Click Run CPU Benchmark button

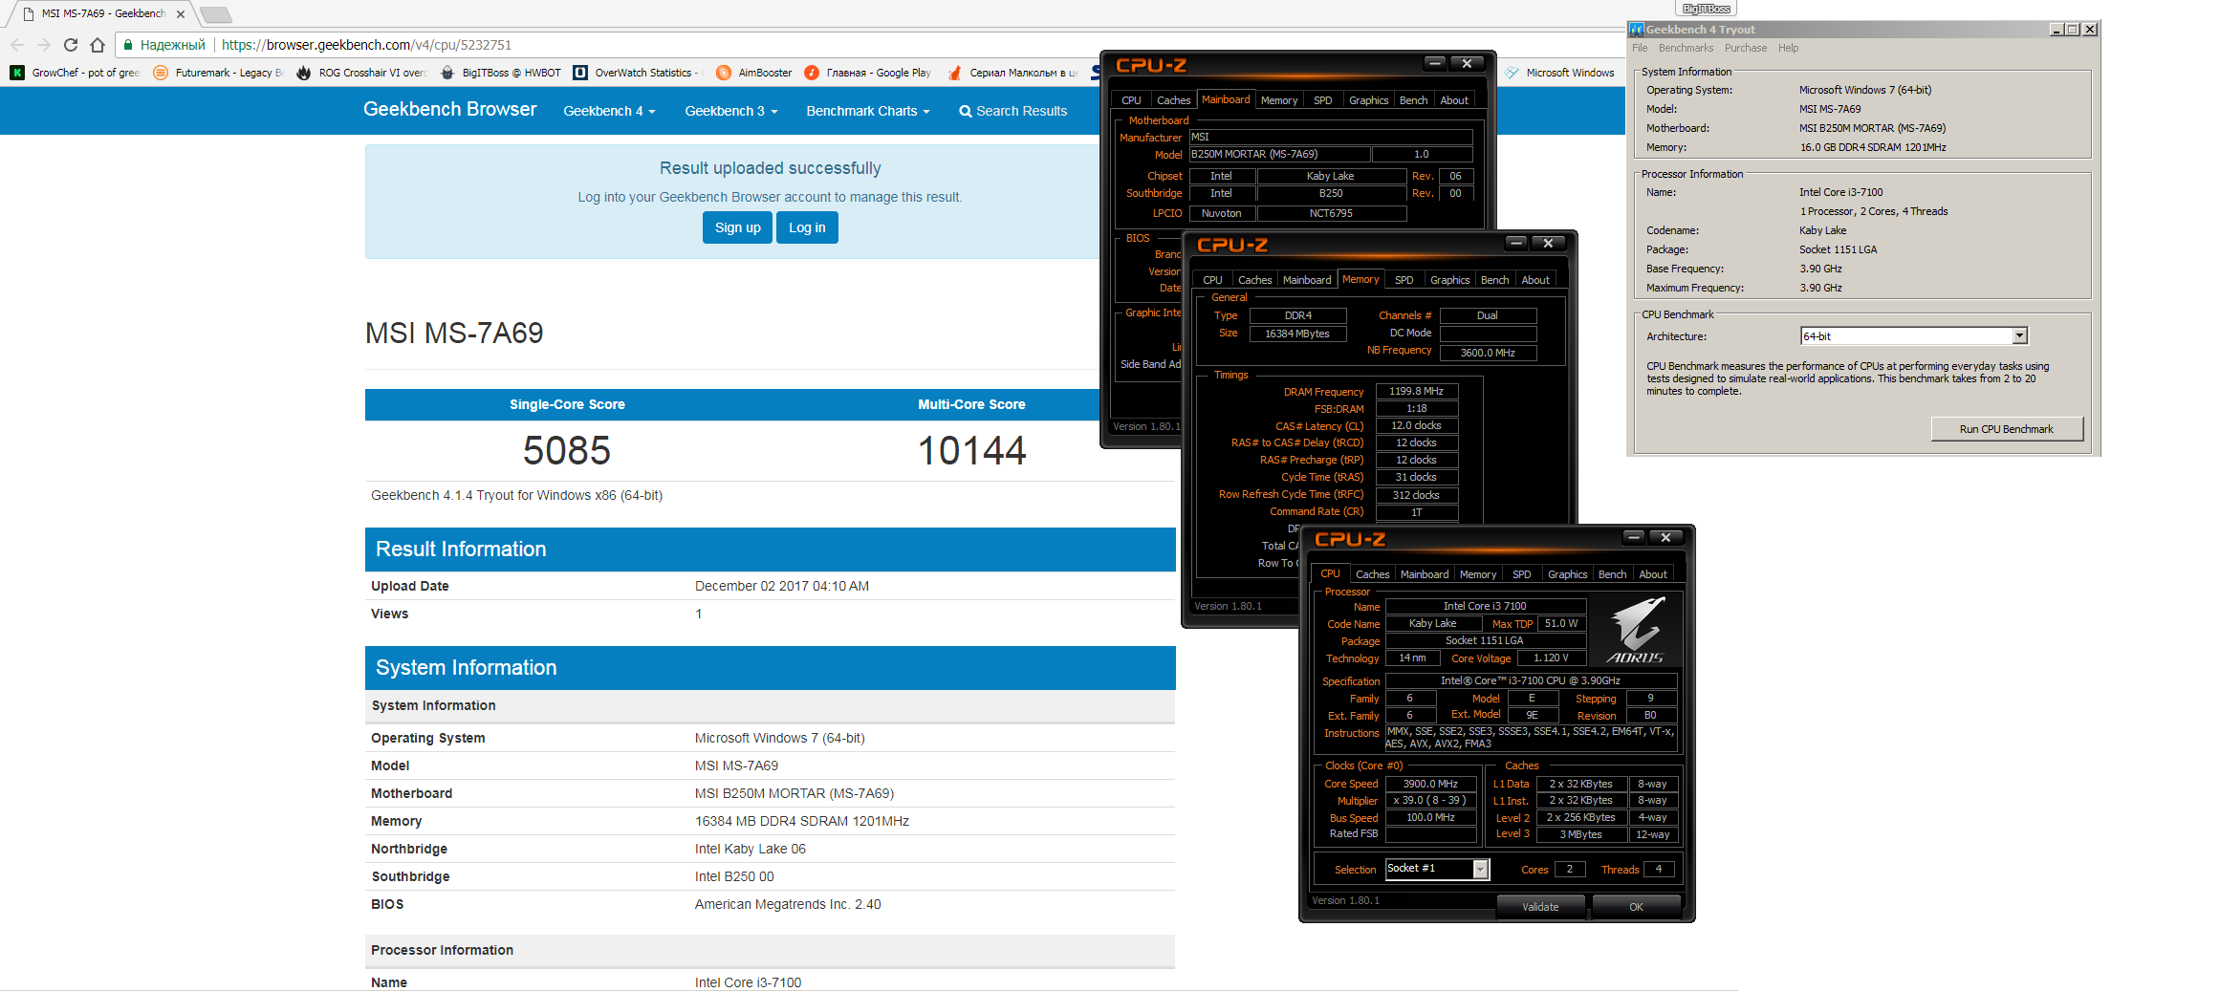[2006, 429]
